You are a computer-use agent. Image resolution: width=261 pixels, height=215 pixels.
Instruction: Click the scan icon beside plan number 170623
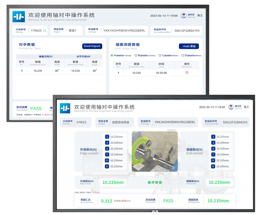coord(45,31)
